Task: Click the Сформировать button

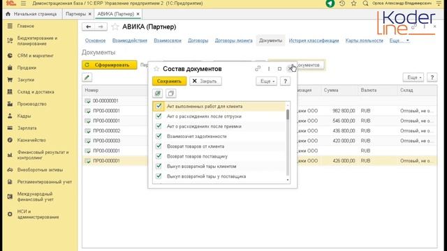Action: point(110,65)
